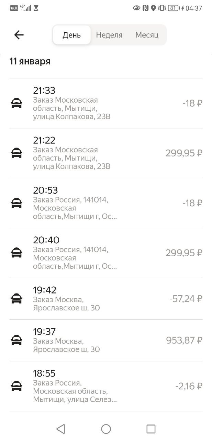Viewport: 212px width, 441px height.
Task: Open Android recent apps square button
Action: [151, 429]
